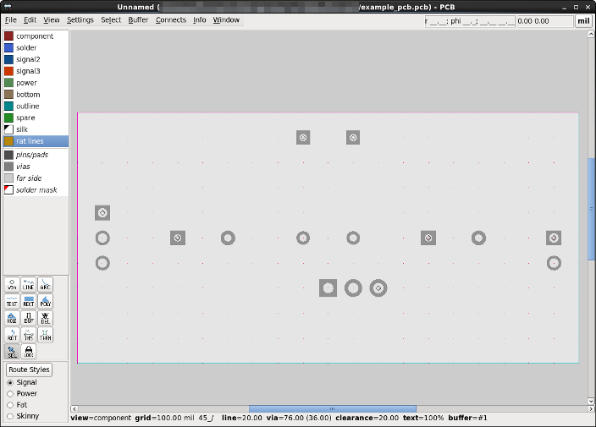The image size is (596, 427).
Task: Select the INS insert point tool
Action: 29,335
